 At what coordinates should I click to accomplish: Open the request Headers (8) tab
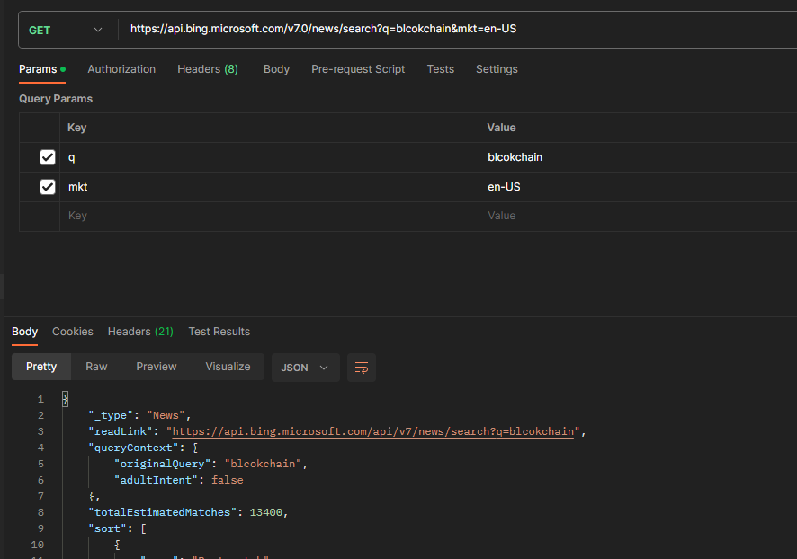point(208,69)
